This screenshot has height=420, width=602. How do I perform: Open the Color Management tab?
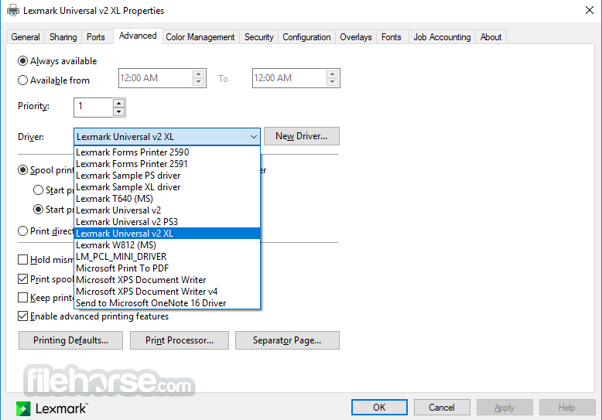coord(200,37)
